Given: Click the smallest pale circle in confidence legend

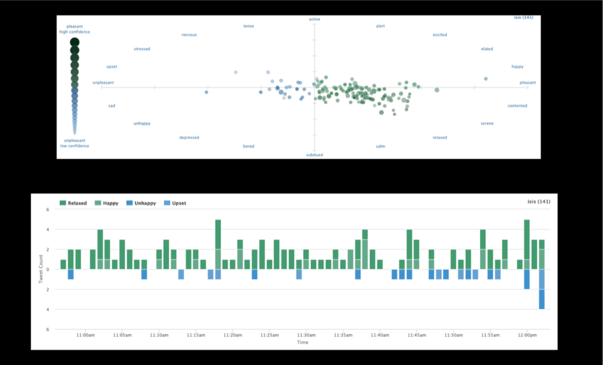Looking at the screenshot, I should click(x=75, y=132).
